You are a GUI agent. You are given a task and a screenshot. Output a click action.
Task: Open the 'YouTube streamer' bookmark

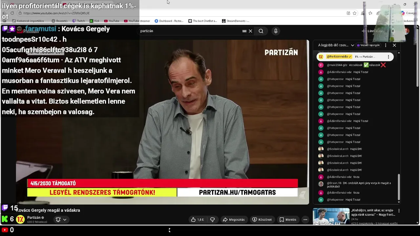click(x=137, y=21)
